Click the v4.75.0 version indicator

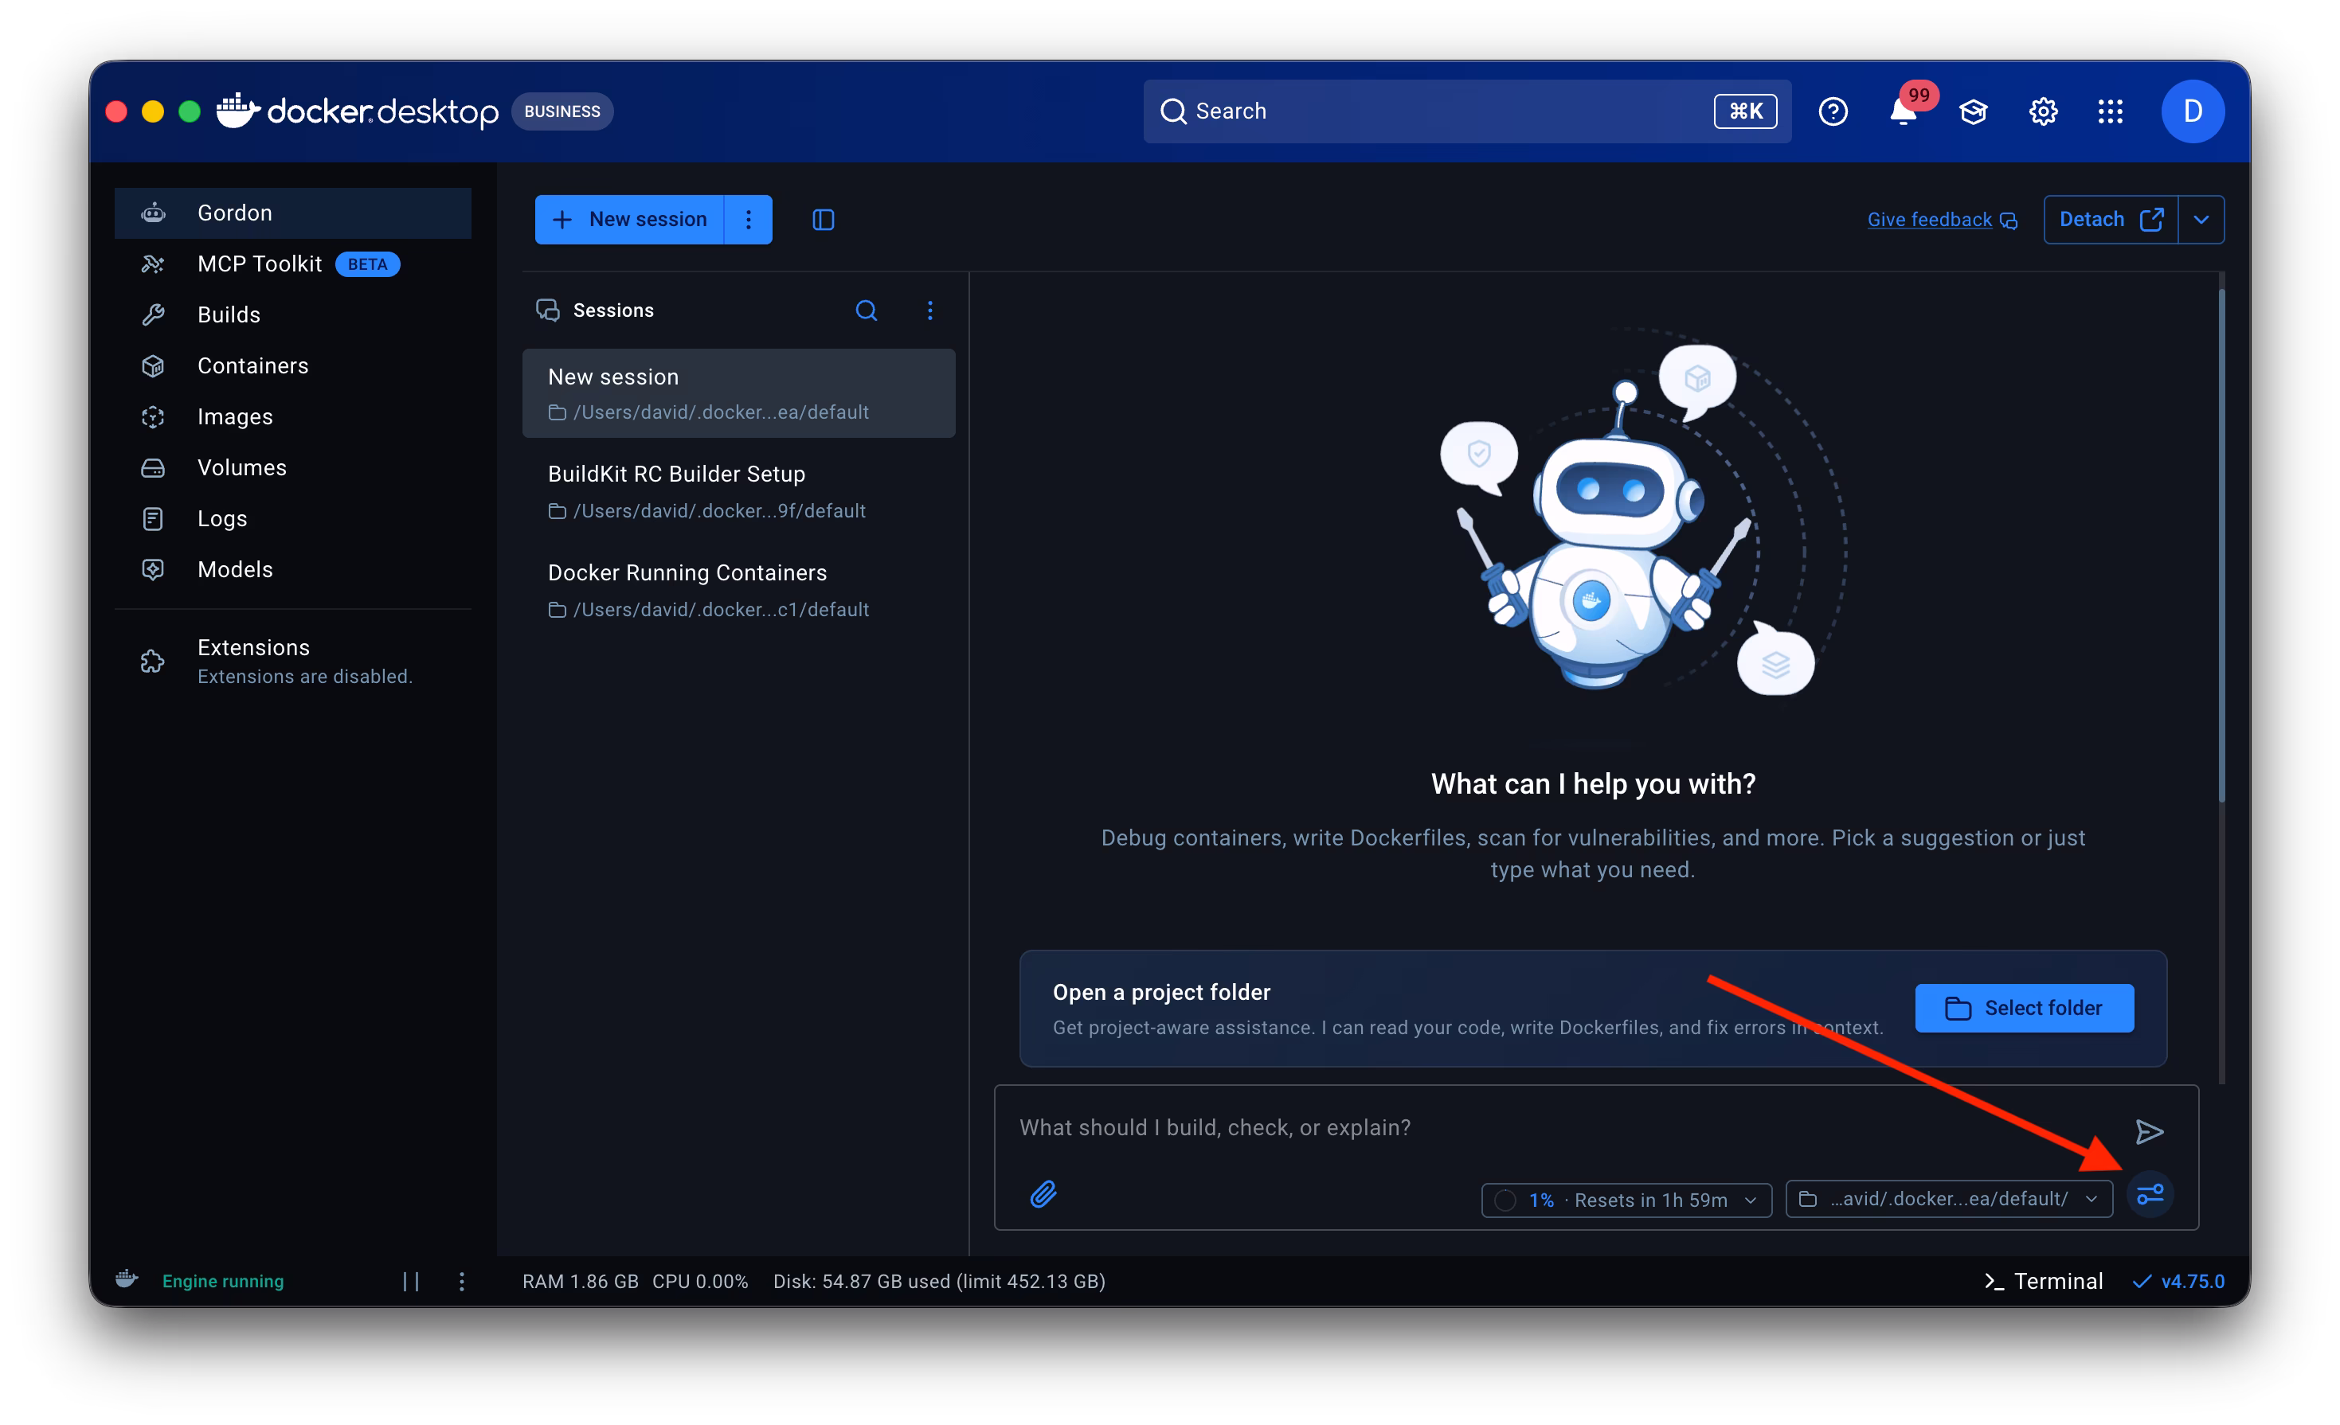pos(2179,1282)
